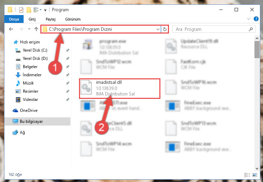Open the Help question mark icon
Viewport: 263px width, 182px height.
click(256, 19)
